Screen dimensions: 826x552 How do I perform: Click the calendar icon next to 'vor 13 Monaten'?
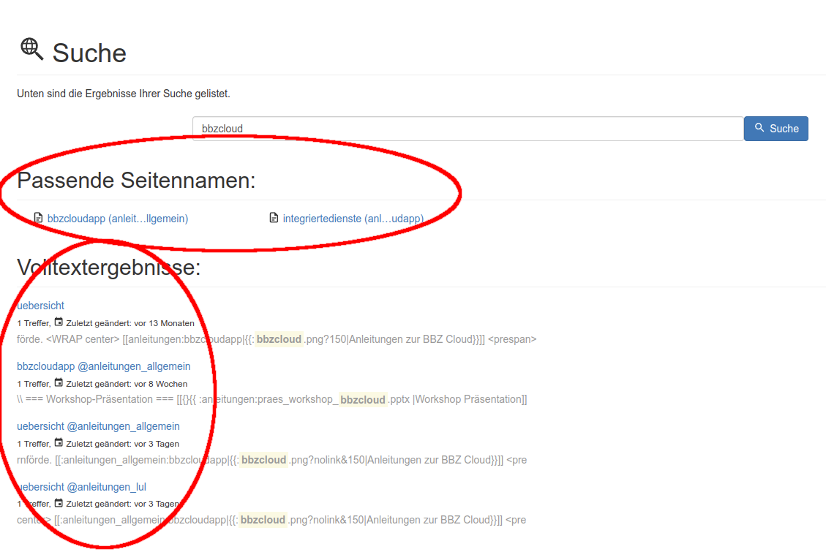coord(59,322)
